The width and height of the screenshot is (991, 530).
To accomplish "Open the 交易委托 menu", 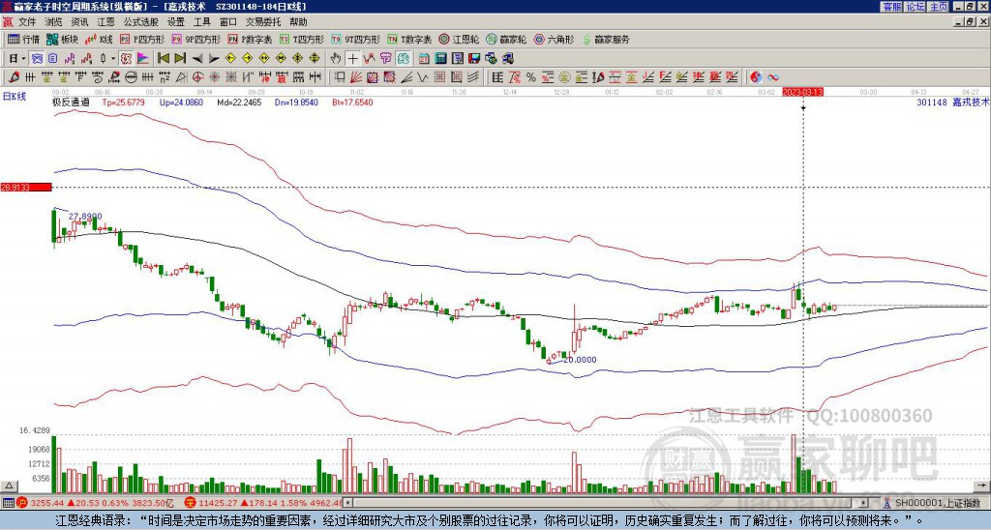I will 263,22.
